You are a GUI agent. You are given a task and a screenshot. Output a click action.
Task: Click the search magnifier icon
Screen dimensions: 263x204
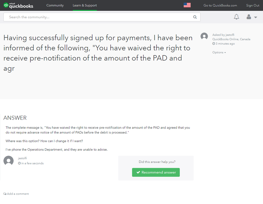(x=195, y=17)
